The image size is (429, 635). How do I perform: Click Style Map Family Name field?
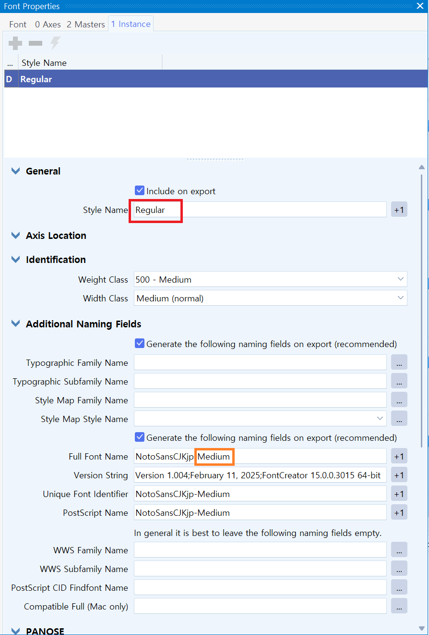[x=260, y=400]
